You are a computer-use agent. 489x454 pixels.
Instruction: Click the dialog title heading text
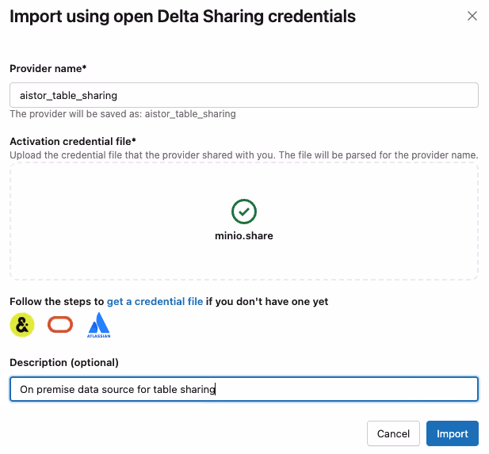[182, 16]
